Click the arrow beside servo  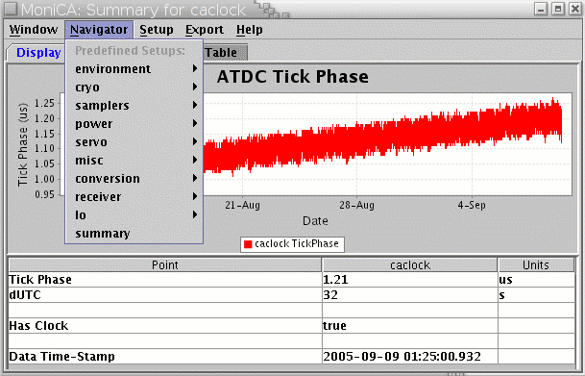(195, 141)
